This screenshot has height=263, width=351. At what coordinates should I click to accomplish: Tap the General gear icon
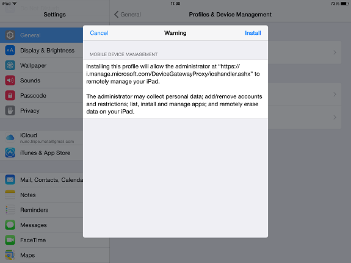coord(10,35)
